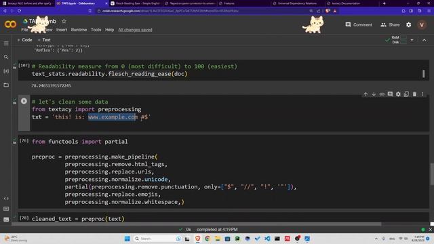Run the 'let's clean some data' cell
The height and width of the screenshot is (244, 434).
click(x=24, y=101)
